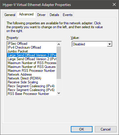Select Jumbo Packet in property list
The height and width of the screenshot is (135, 119).
32,51
